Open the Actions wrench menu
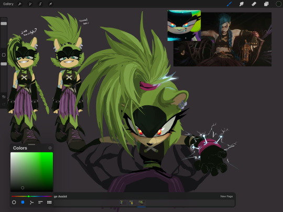This screenshot has height=212, width=283. coord(20,4)
